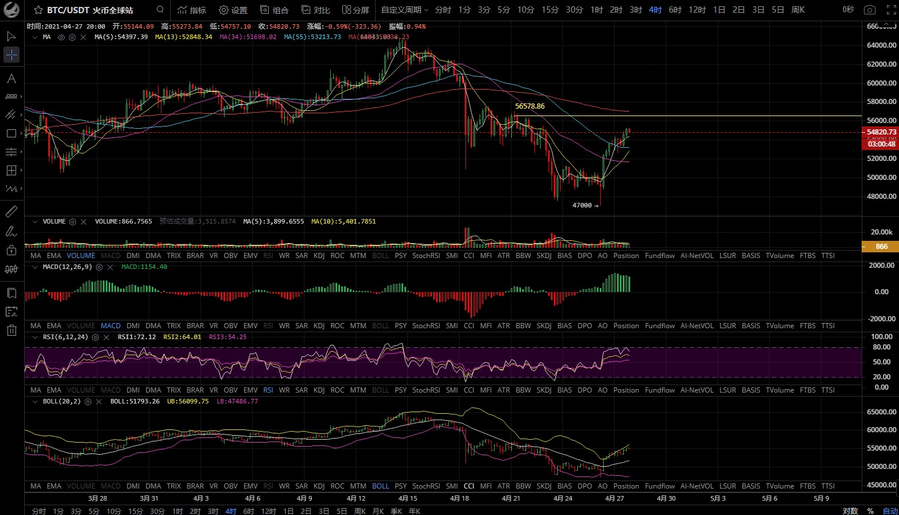Open the 分屏 split screen menu

[x=356, y=10]
